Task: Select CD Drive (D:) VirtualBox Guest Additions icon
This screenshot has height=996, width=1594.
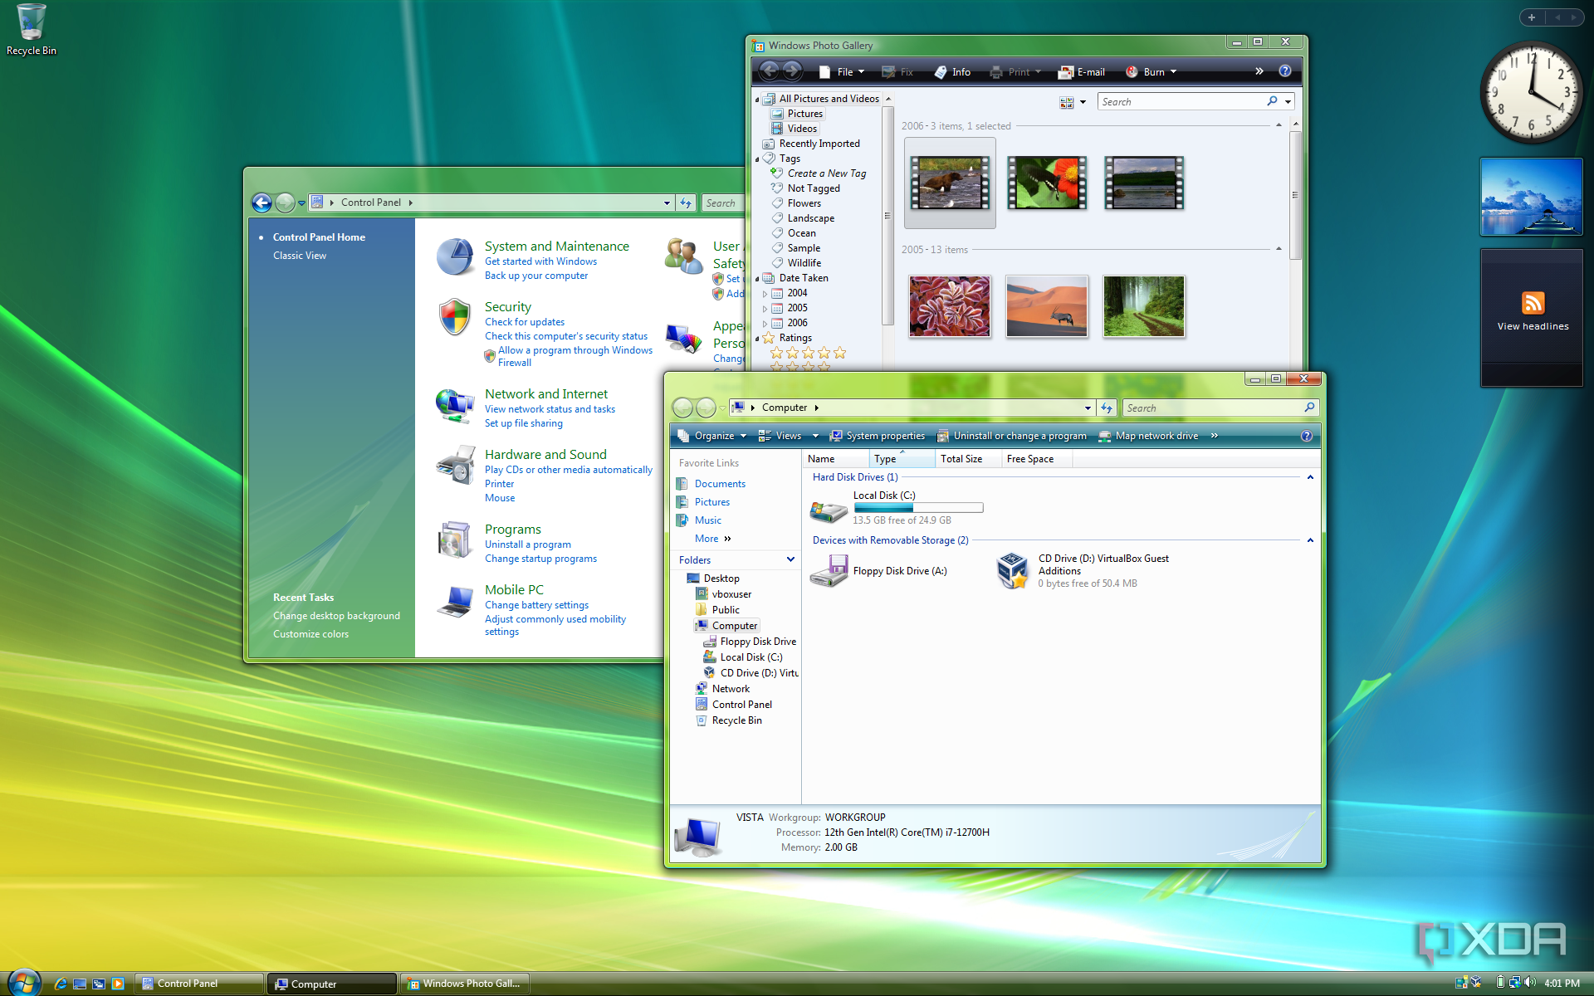Action: 1013,571
